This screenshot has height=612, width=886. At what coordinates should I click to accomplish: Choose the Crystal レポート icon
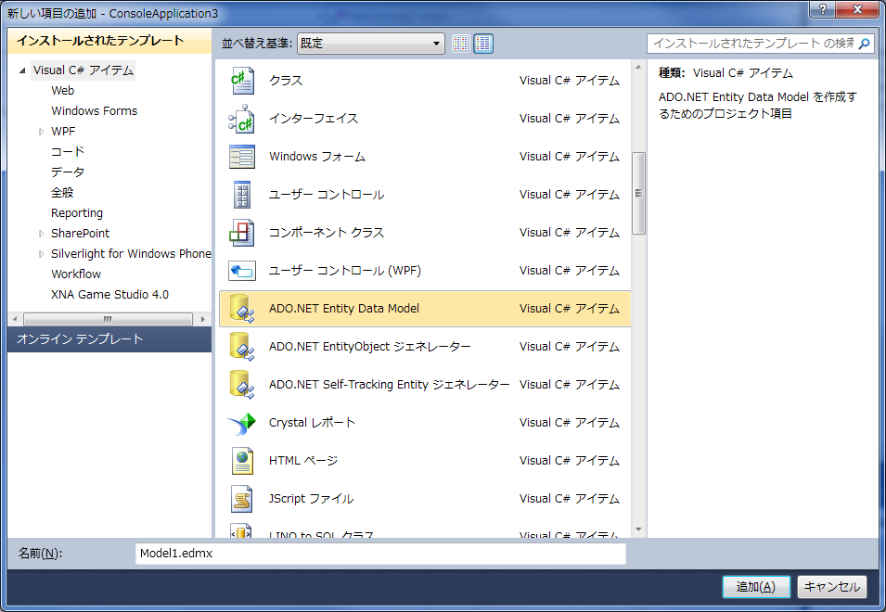tap(242, 423)
